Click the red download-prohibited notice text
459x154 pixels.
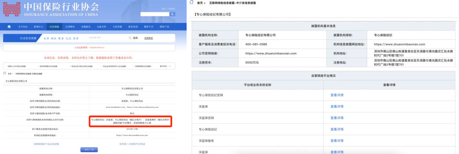tap(89, 57)
